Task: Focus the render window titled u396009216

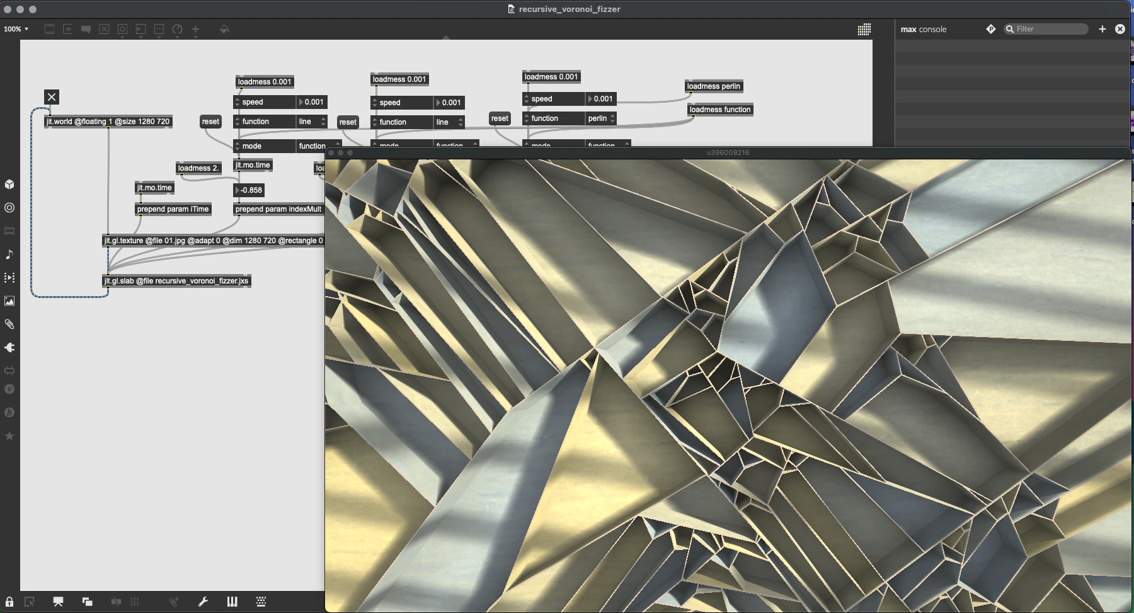Action: 728,152
